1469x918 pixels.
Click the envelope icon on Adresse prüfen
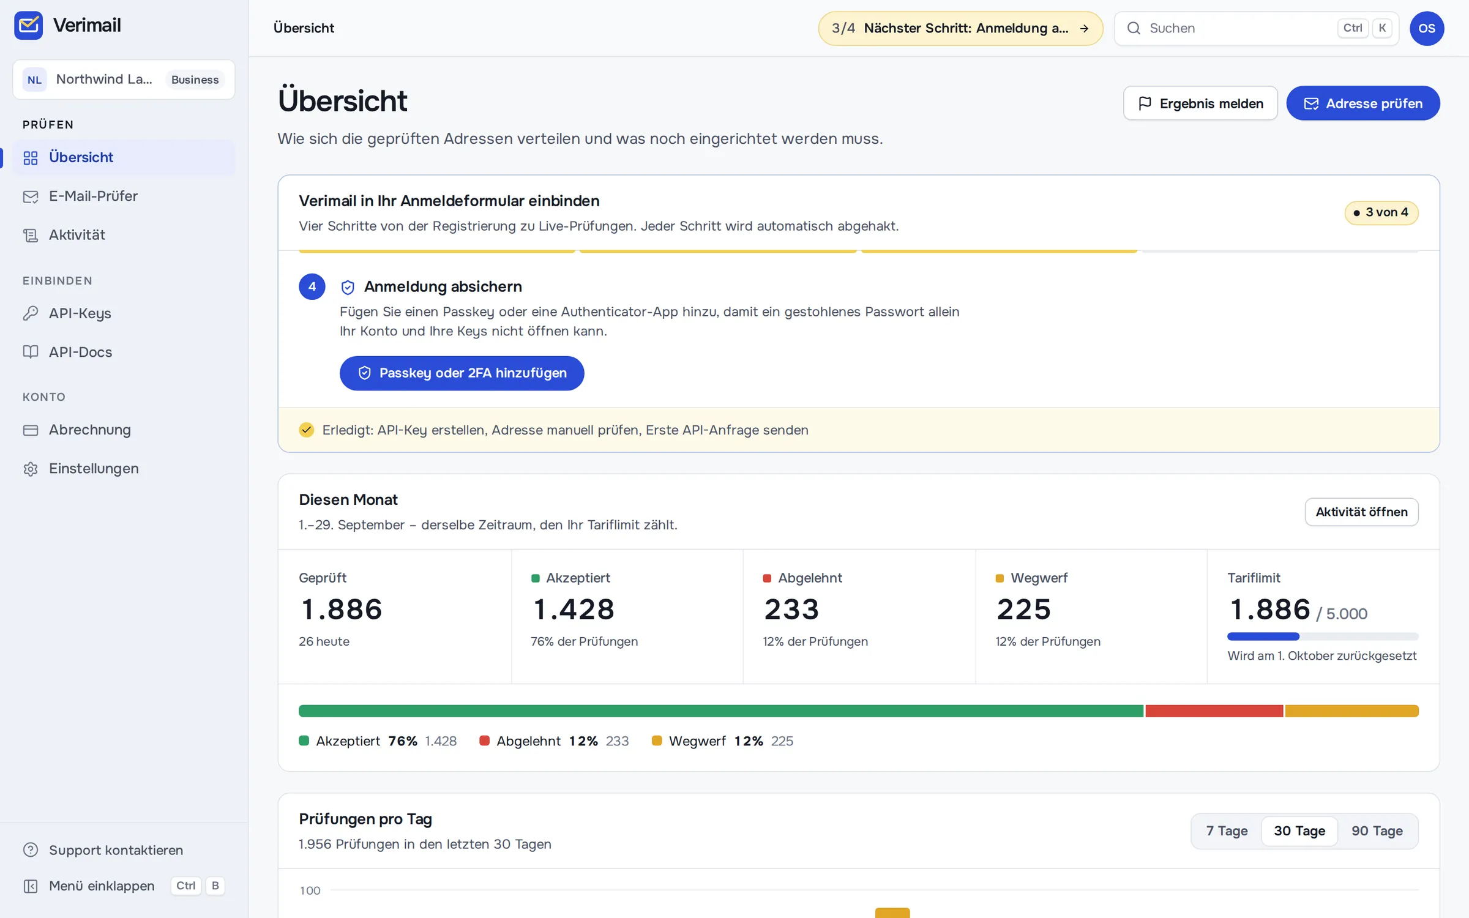tap(1311, 103)
